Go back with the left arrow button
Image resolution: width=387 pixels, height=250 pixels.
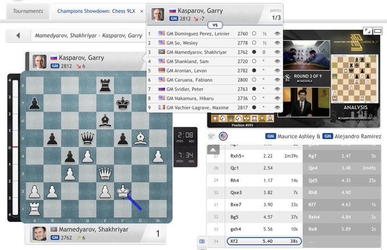click(18, 35)
